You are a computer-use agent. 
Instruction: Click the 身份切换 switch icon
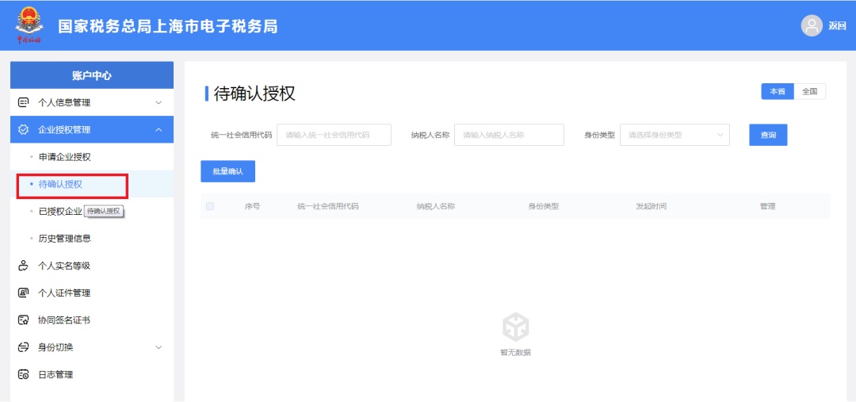(24, 347)
